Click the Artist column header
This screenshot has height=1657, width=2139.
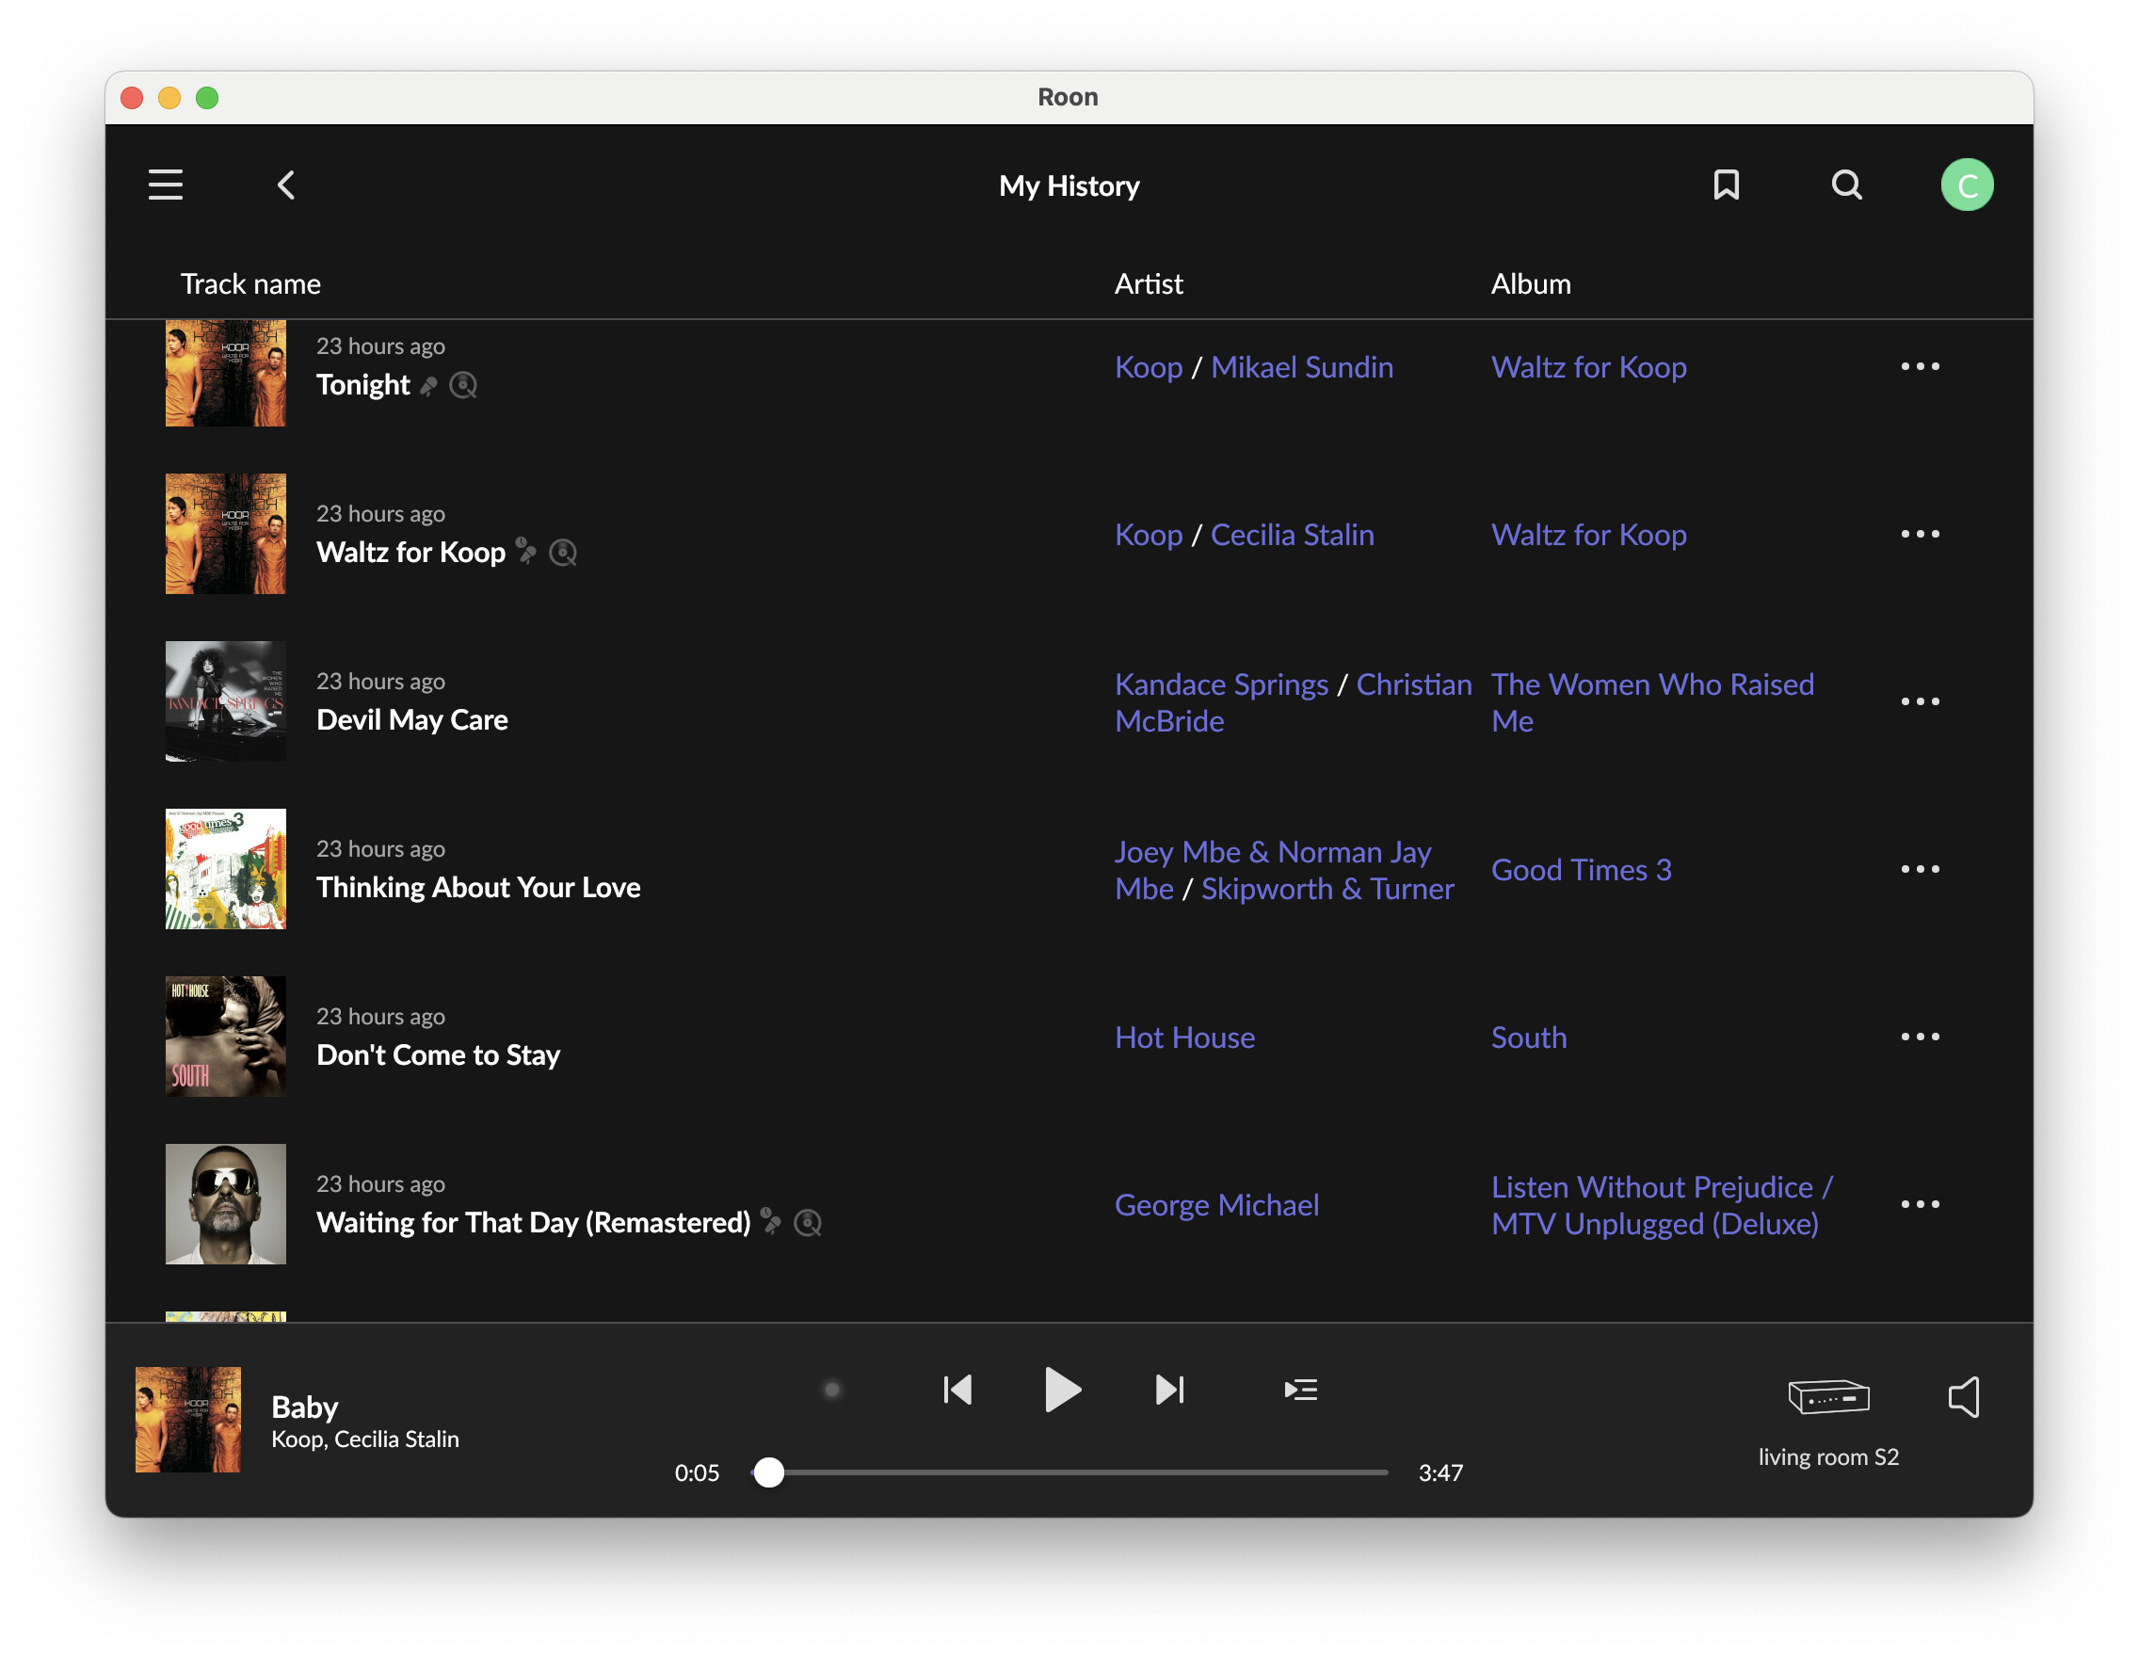[1148, 284]
